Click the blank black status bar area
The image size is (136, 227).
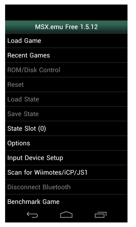click(66, 12)
